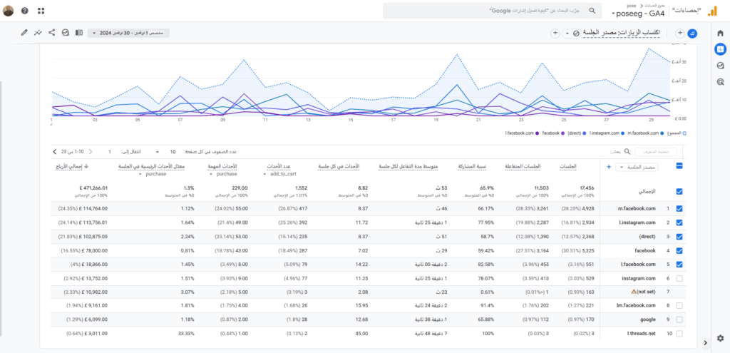Toggle المجموع total series in chart legend
This screenshot has width=730, height=353.
pos(678,133)
